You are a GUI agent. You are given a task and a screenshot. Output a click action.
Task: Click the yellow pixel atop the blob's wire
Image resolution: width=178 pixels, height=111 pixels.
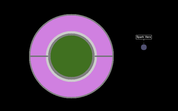coord(144,43)
